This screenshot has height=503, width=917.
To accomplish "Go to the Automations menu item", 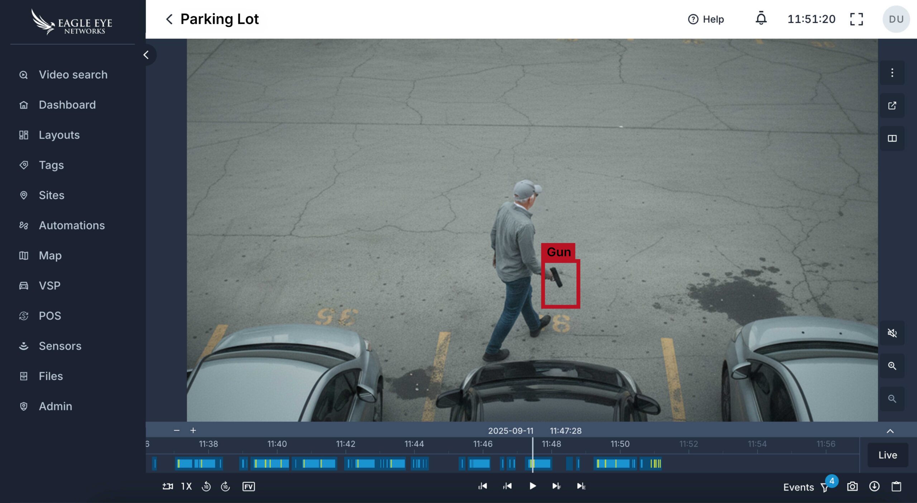I will point(72,225).
